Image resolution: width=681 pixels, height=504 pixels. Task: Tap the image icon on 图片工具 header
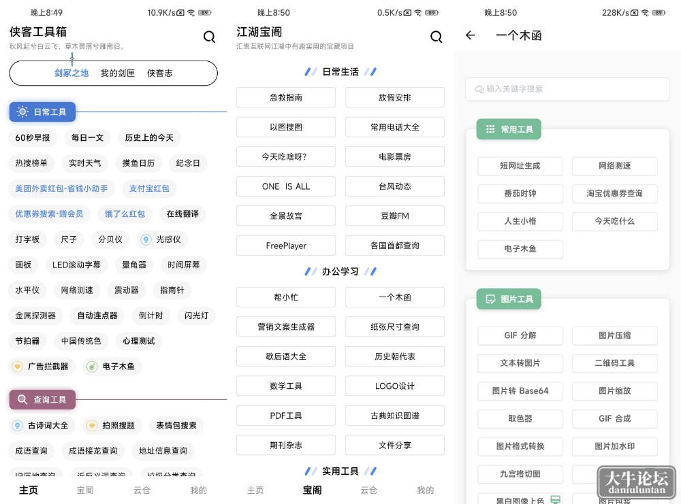click(x=490, y=299)
